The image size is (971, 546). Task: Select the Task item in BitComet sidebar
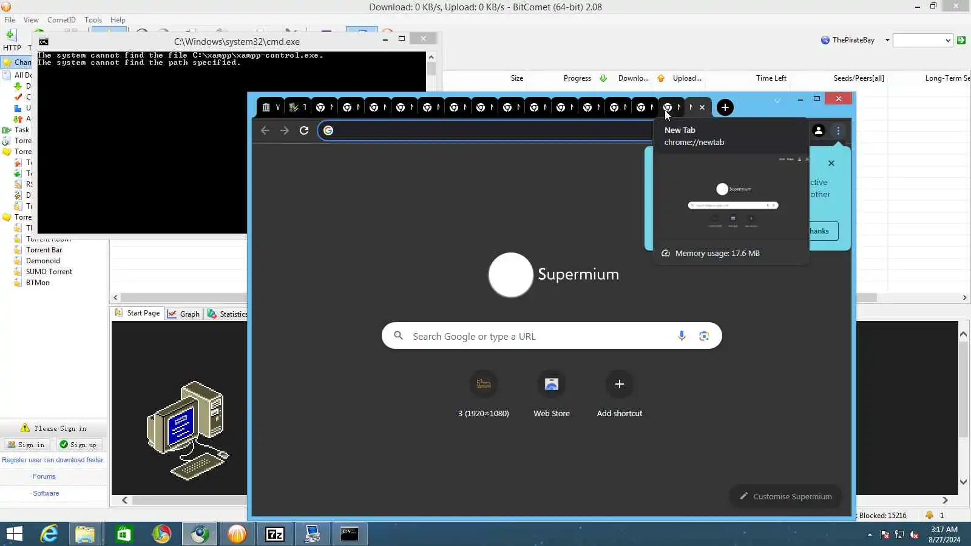pos(21,130)
